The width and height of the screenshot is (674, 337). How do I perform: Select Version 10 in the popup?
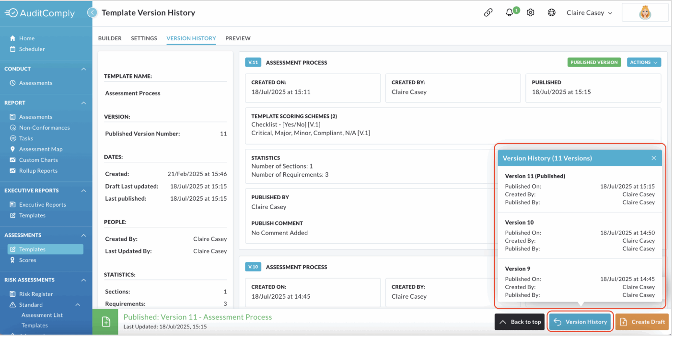(x=580, y=236)
